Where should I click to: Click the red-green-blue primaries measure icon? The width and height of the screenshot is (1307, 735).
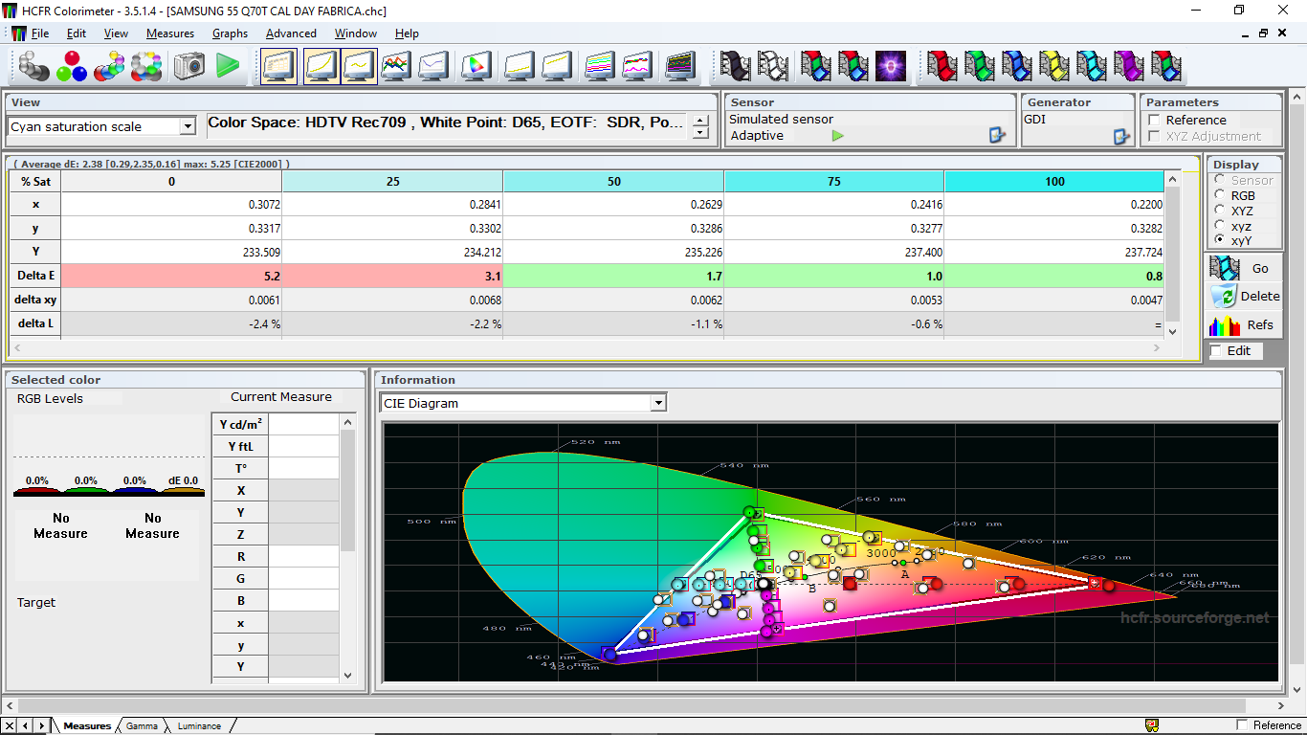[72, 66]
